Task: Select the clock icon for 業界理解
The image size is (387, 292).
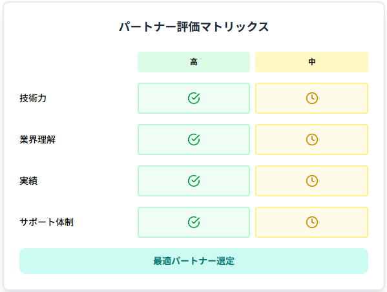Action: [x=311, y=140]
